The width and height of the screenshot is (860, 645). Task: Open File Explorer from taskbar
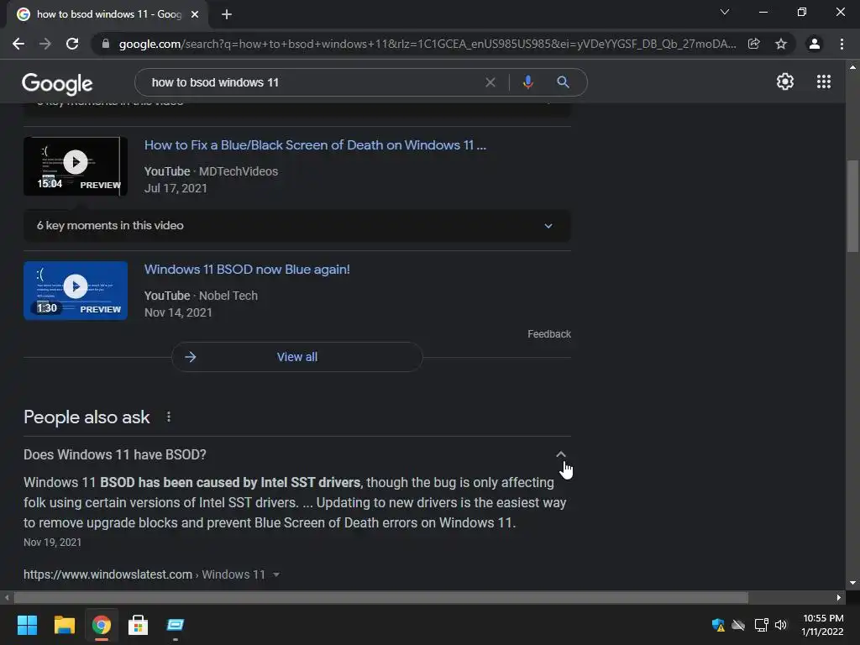tap(64, 625)
